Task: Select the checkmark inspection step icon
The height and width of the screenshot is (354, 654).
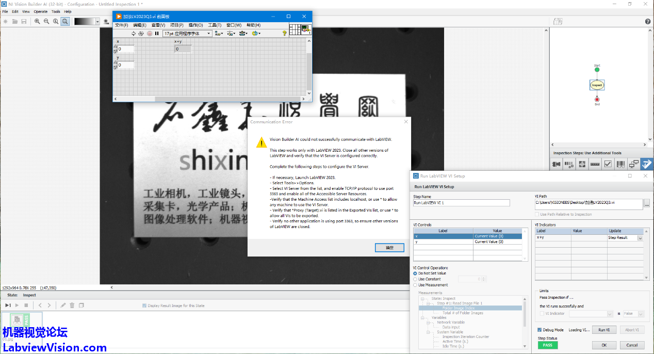Action: [608, 164]
